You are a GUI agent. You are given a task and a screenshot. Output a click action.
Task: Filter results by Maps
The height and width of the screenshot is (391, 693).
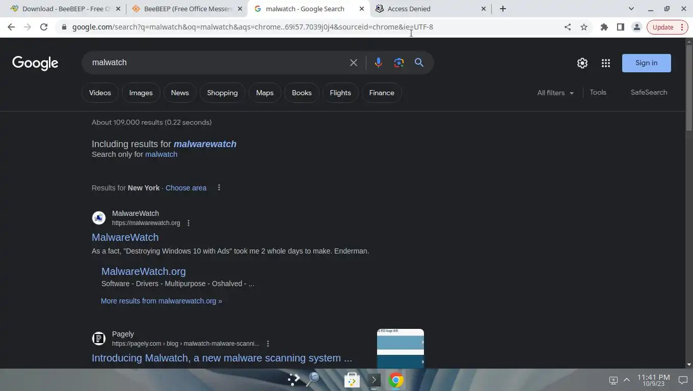click(x=265, y=93)
